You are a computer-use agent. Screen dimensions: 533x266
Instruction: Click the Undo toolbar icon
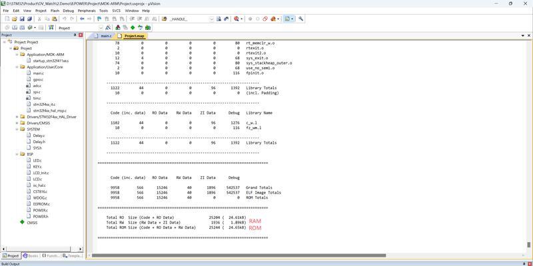pos(64,19)
